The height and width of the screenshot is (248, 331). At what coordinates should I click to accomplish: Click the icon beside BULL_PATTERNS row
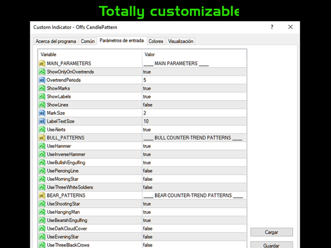[x=42, y=138]
